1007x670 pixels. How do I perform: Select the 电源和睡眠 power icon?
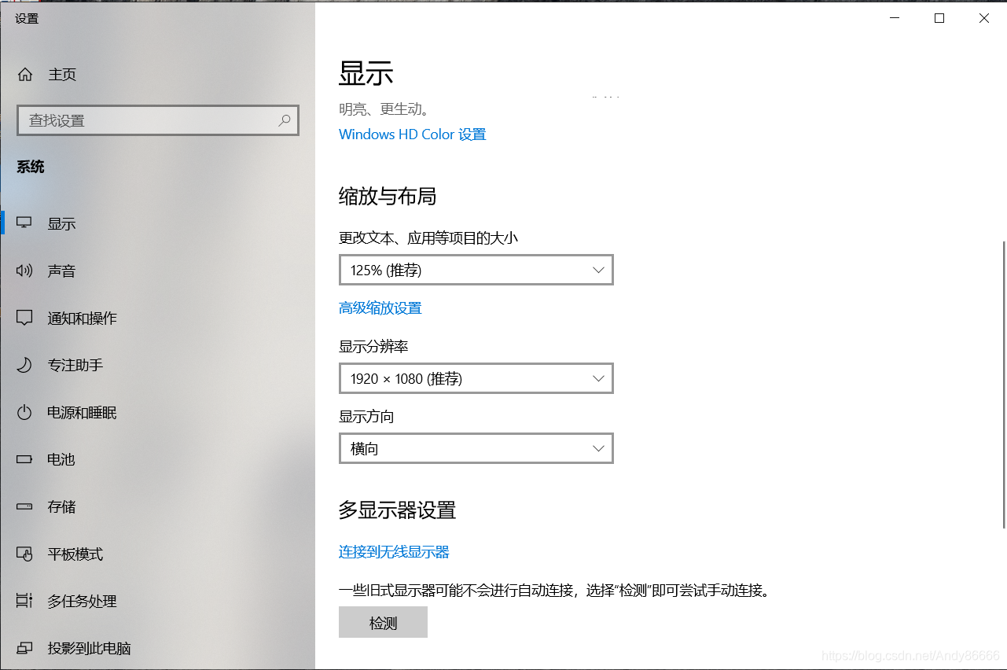[25, 412]
